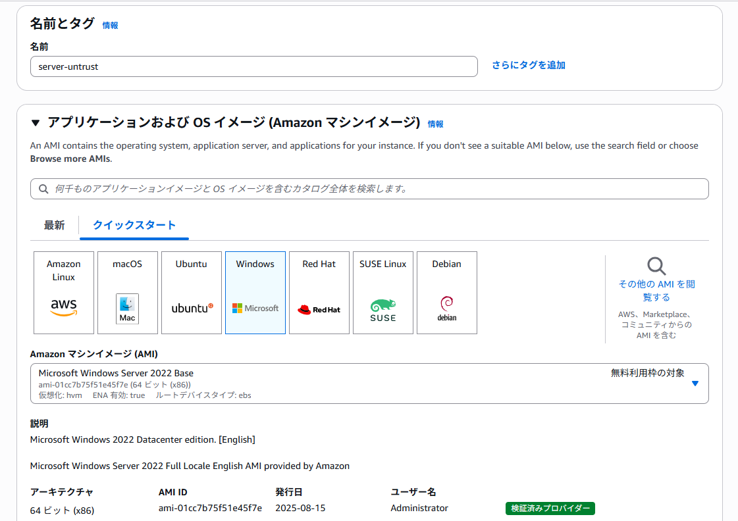Collapse the Application and OS image section
This screenshot has height=521, width=738.
[x=36, y=123]
